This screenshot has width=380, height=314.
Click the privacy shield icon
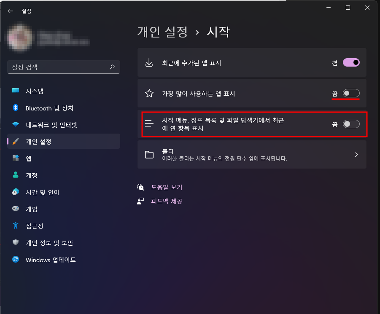tap(16, 242)
